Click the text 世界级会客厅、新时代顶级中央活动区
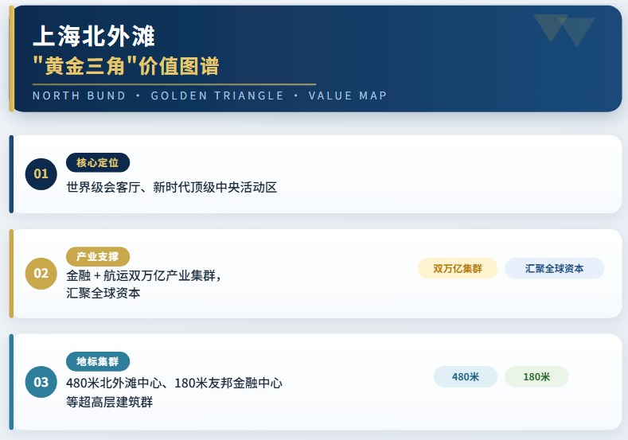This screenshot has height=440, width=628. pos(171,187)
